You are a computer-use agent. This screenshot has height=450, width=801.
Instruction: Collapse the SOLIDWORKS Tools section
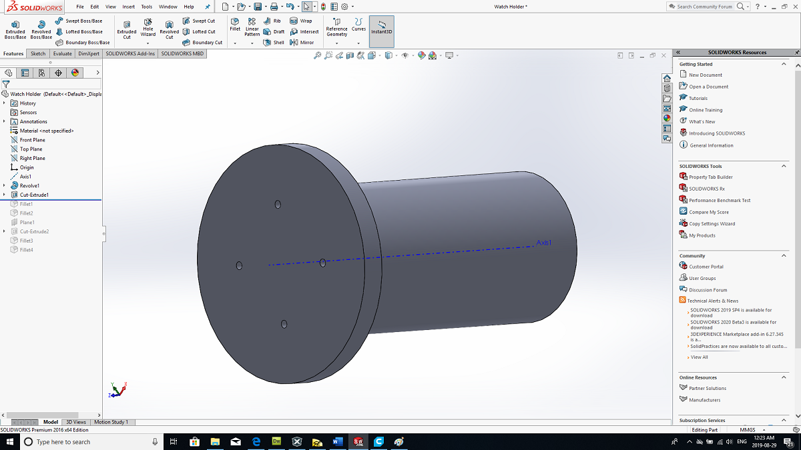[x=784, y=166]
